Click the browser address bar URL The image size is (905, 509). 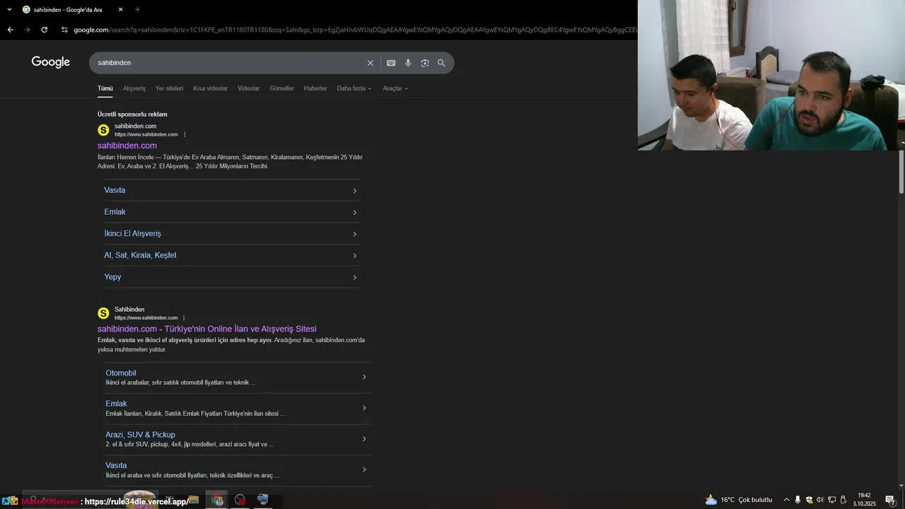click(354, 30)
